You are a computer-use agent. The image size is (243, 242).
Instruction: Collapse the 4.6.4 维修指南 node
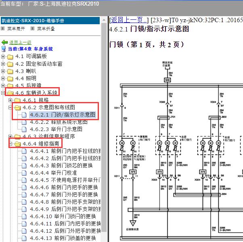pos(10,144)
